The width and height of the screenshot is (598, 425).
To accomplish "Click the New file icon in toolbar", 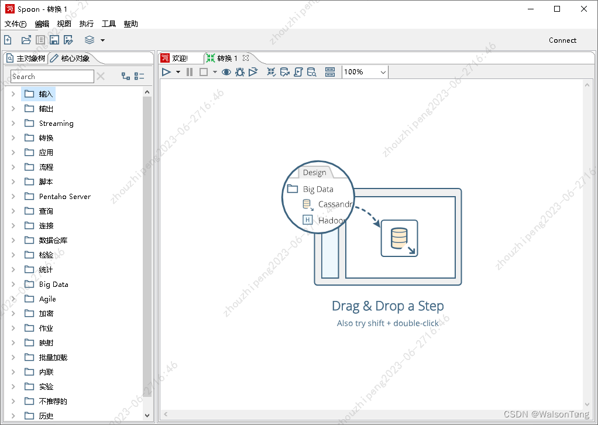I will [8, 40].
